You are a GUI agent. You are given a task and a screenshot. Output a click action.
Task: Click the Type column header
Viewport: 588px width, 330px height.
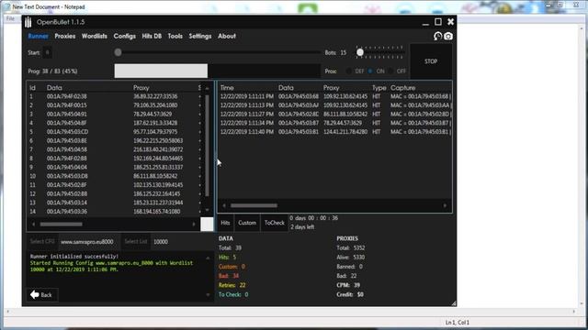379,88
